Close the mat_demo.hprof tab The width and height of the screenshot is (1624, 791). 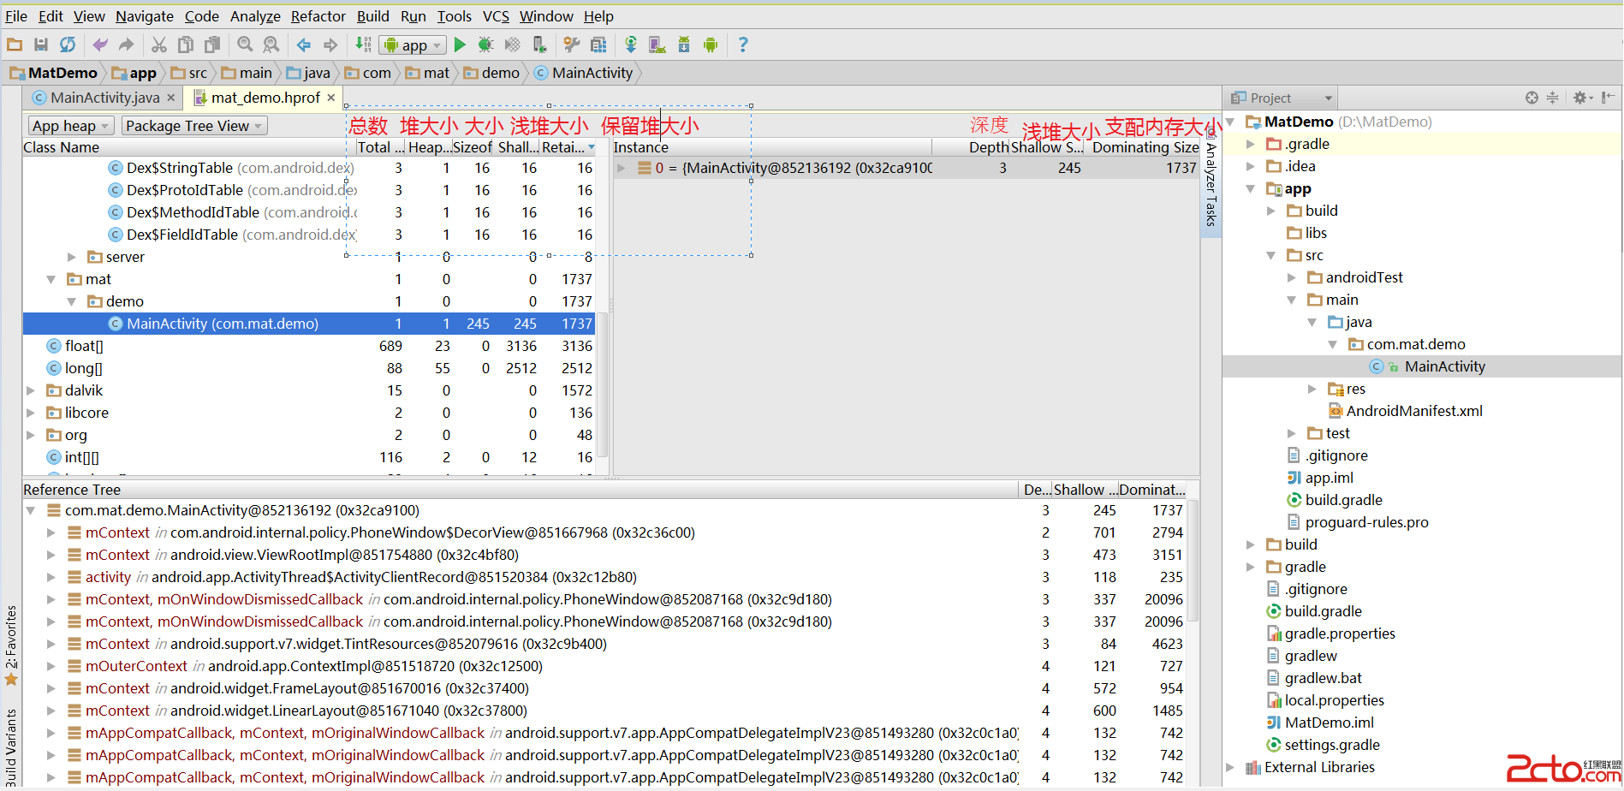tap(331, 98)
